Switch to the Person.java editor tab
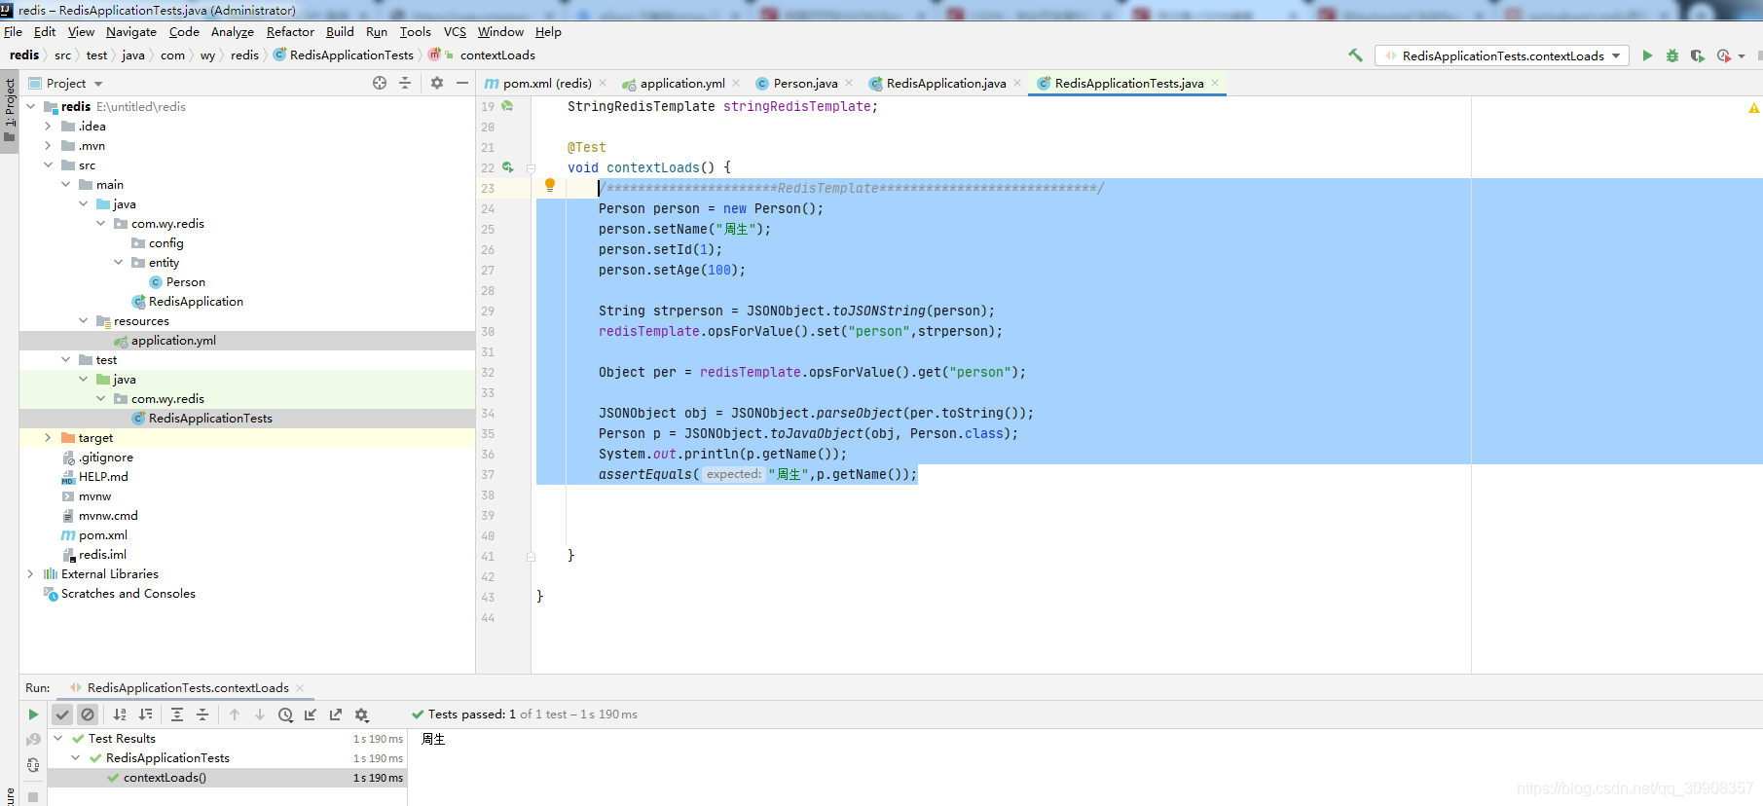 (805, 84)
